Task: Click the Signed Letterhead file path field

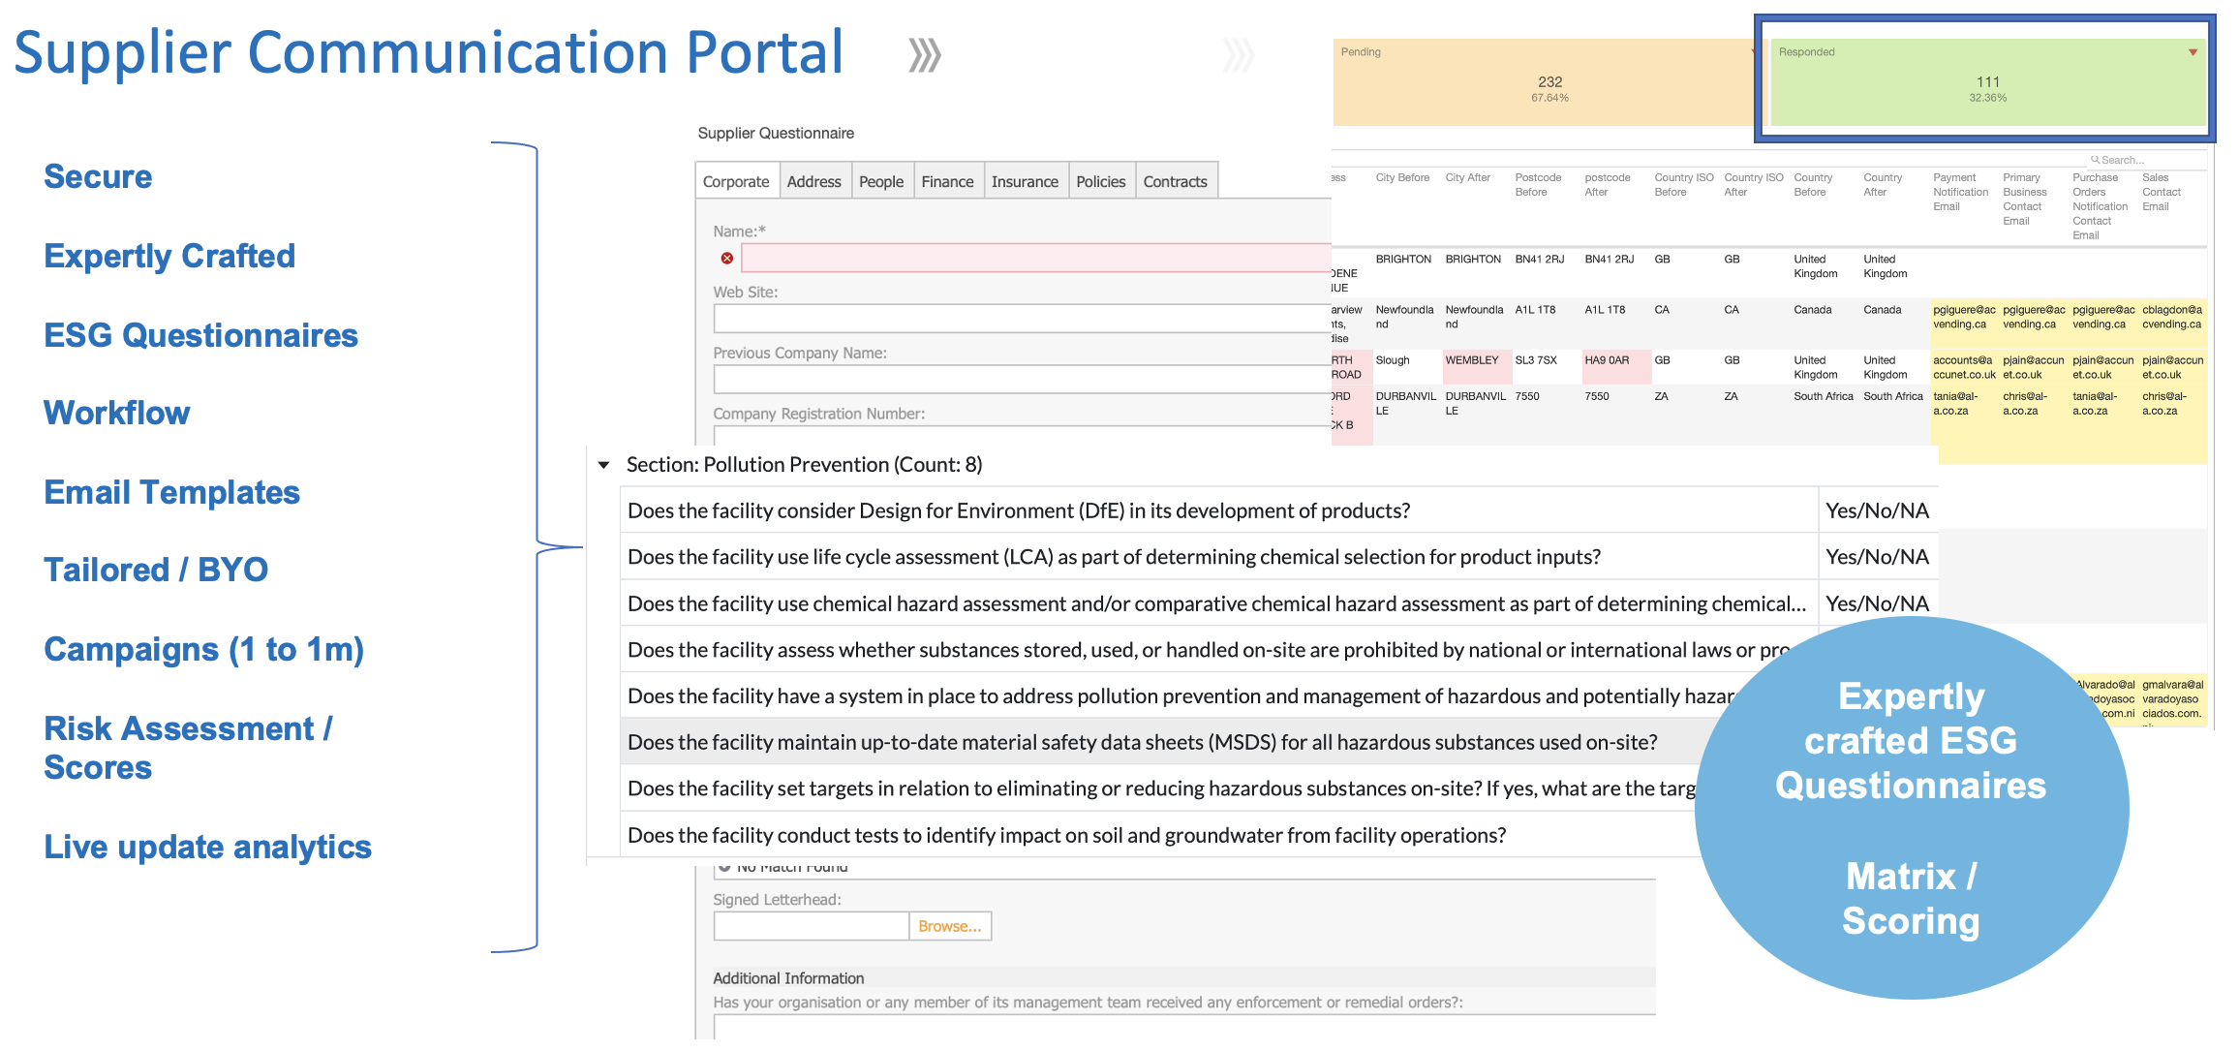Action: point(812,926)
